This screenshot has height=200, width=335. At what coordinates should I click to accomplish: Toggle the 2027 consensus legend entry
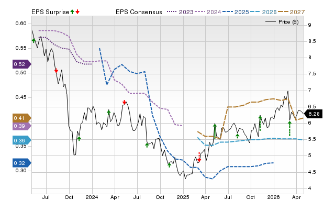point(291,12)
